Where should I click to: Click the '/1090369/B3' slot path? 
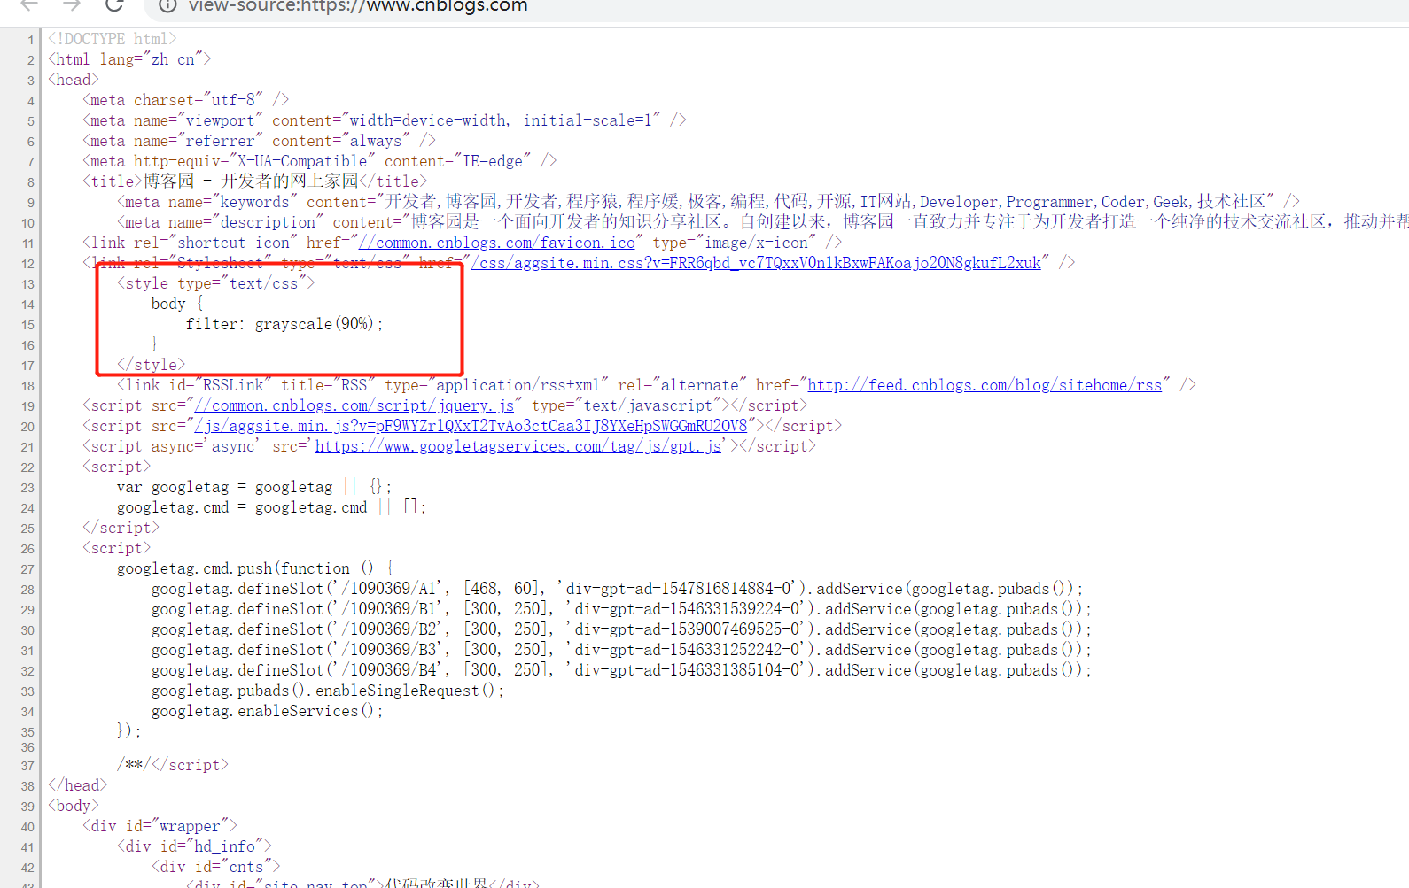click(389, 650)
